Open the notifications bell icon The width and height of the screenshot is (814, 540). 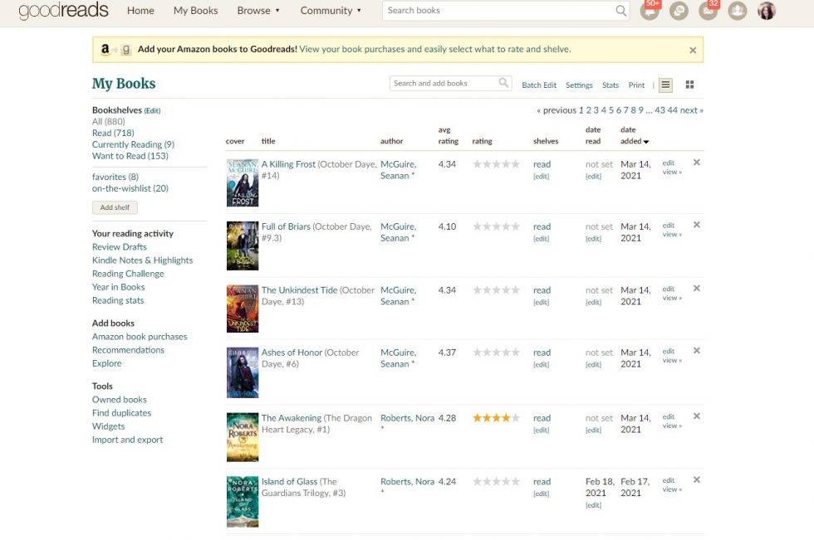[x=651, y=11]
